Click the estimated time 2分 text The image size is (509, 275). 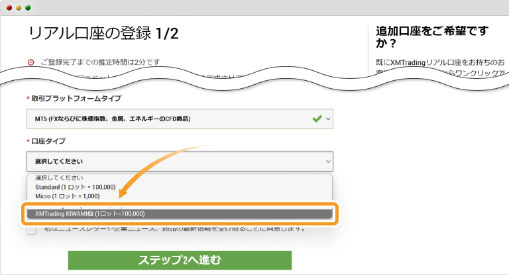coord(100,62)
